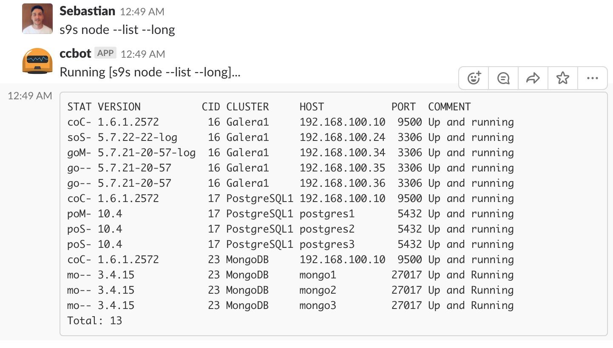Image resolution: width=613 pixels, height=348 pixels.
Task: Click the APP badge next to ccbot
Action: coord(105,53)
